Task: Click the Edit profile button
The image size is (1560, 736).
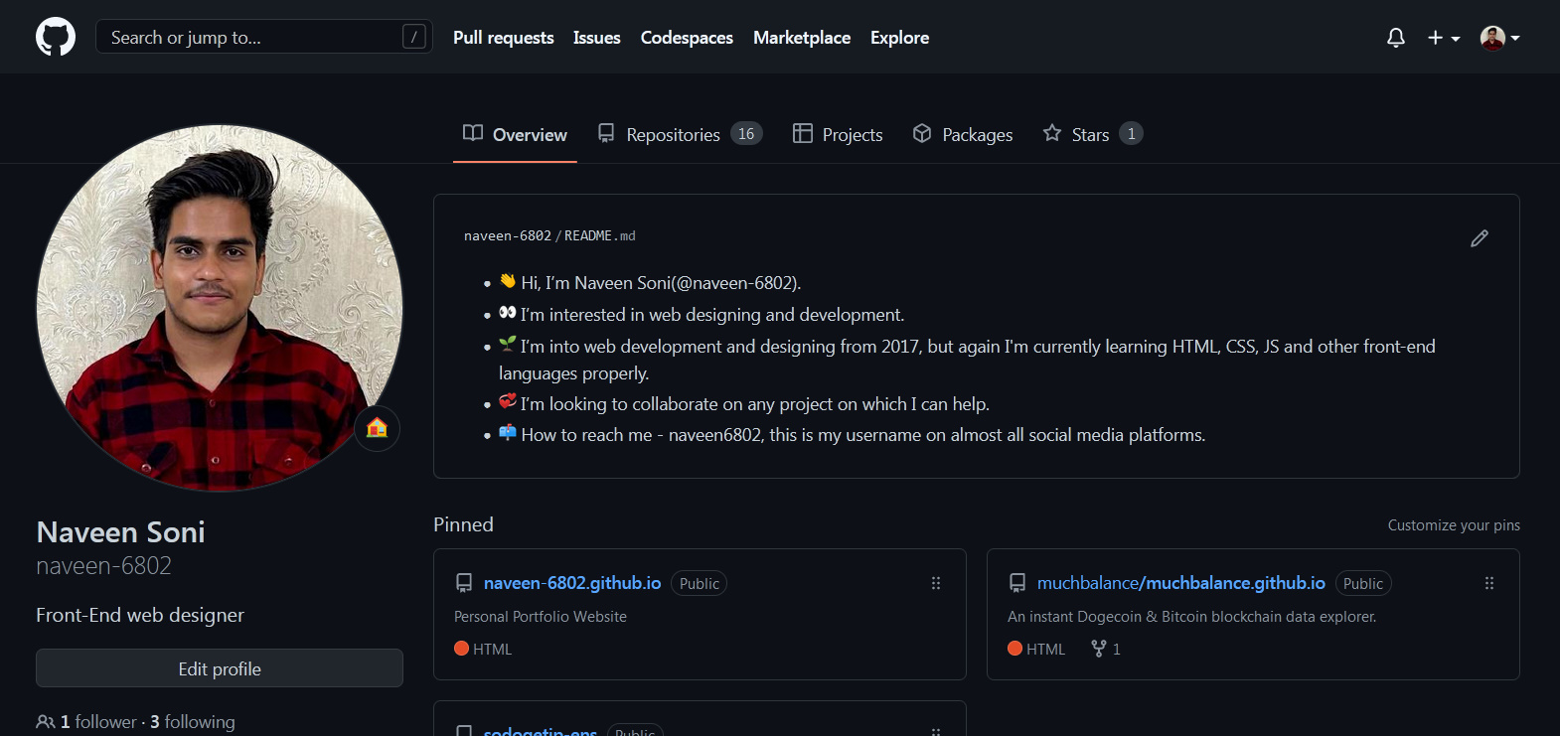Action: (x=220, y=668)
